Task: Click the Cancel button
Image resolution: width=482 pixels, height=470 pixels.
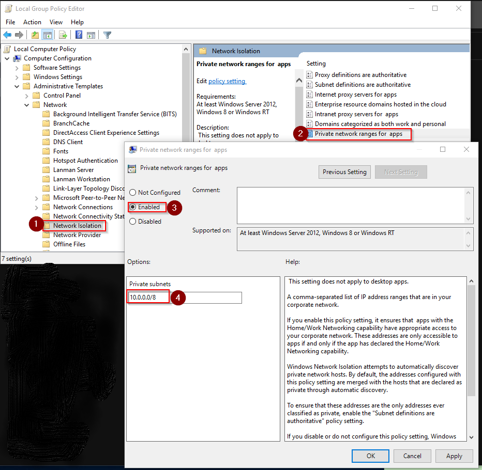Action: coord(412,456)
